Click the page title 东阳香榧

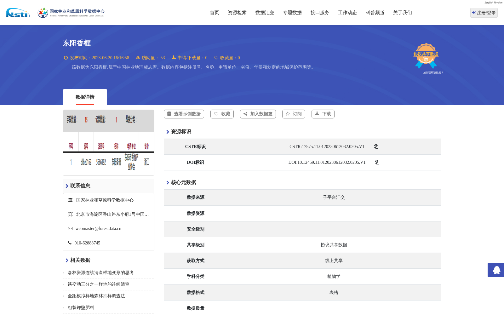(77, 43)
